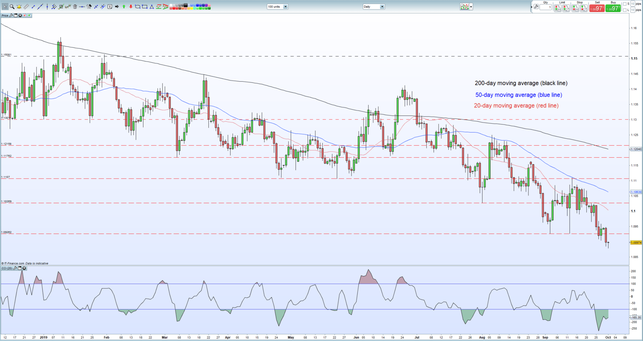The height and width of the screenshot is (341, 643).
Task: Select the parallel channel lines tool
Action: click(x=54, y=7)
